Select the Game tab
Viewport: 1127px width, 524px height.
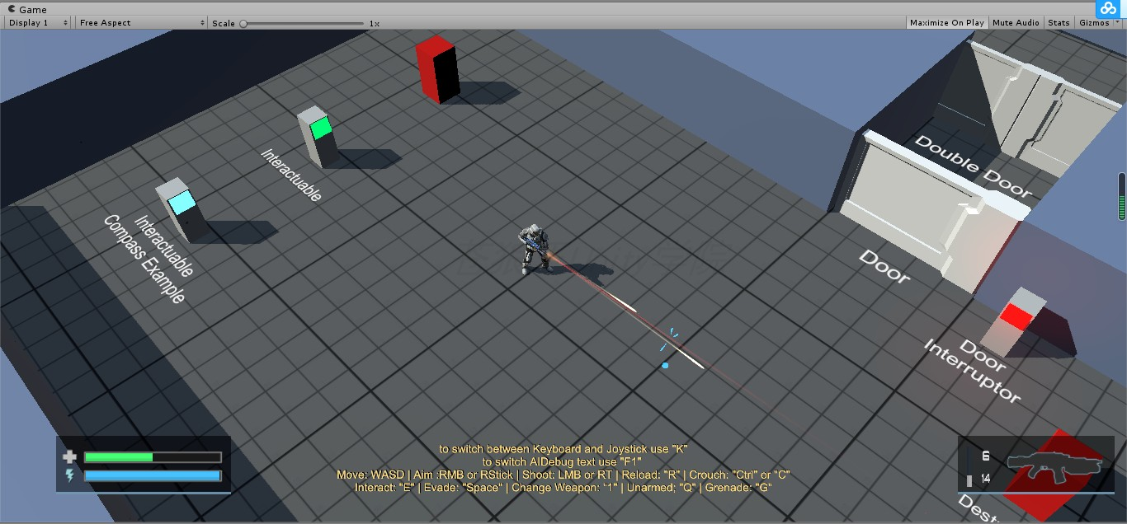[x=27, y=9]
